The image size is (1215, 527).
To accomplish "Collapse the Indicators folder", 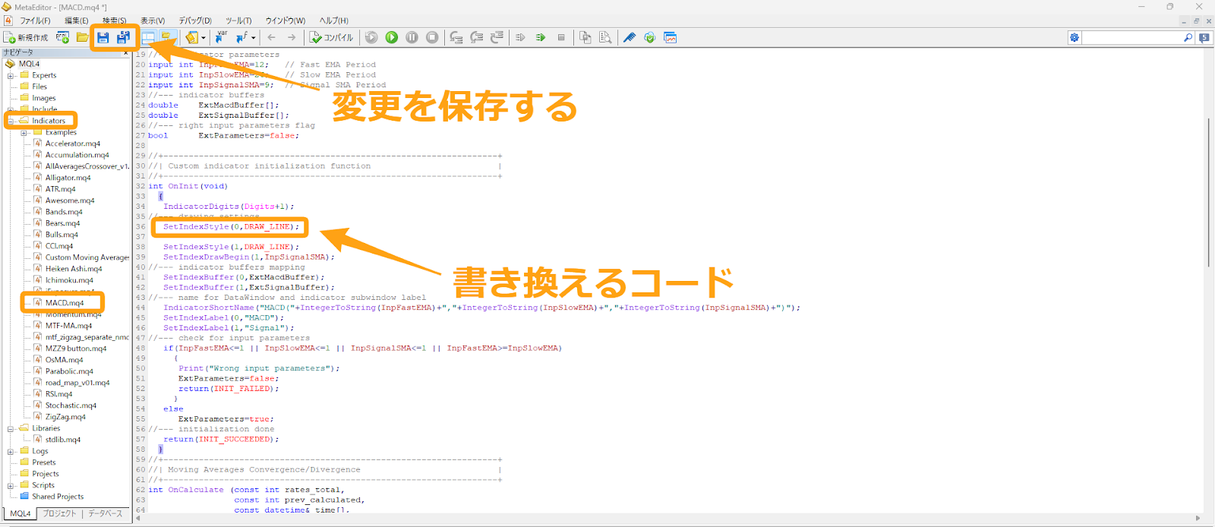I will (11, 121).
